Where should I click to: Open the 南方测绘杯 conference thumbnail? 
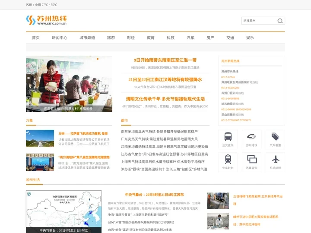(40, 162)
